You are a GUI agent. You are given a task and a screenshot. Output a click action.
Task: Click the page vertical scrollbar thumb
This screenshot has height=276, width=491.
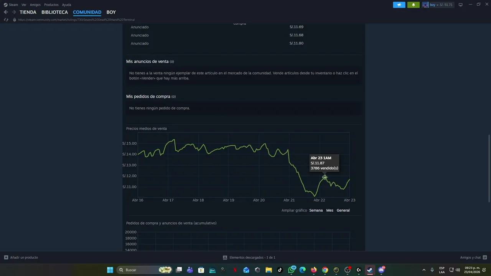[x=489, y=169]
